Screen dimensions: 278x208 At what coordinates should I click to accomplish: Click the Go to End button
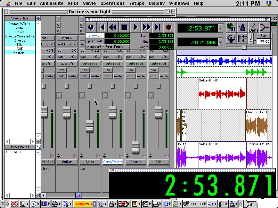(157, 27)
